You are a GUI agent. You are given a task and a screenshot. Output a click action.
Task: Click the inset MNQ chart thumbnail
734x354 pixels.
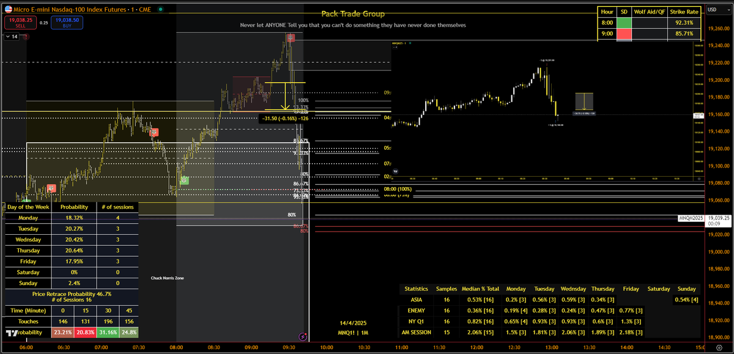tap(547, 111)
